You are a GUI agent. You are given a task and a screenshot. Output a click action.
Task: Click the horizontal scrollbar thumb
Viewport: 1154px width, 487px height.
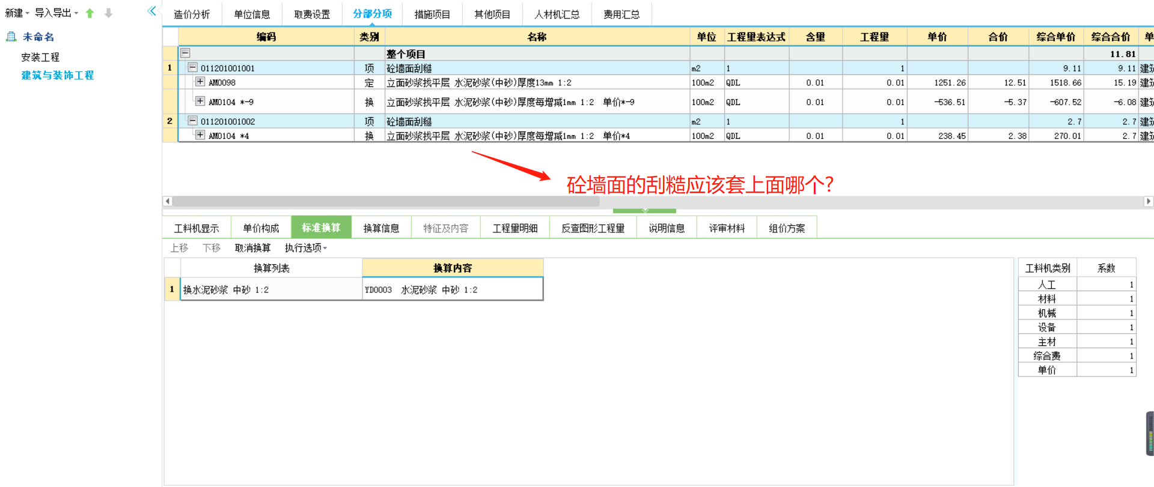(386, 201)
